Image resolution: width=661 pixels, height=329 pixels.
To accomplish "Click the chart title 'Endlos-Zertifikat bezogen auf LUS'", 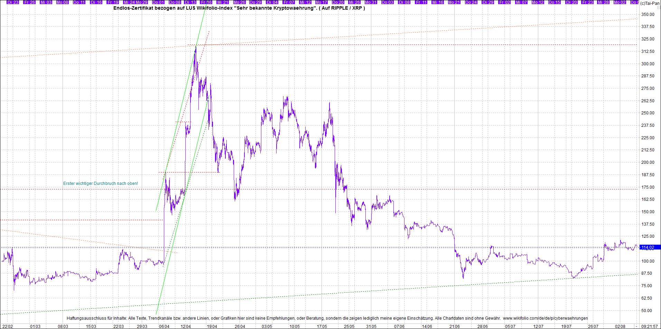I will (239, 8).
